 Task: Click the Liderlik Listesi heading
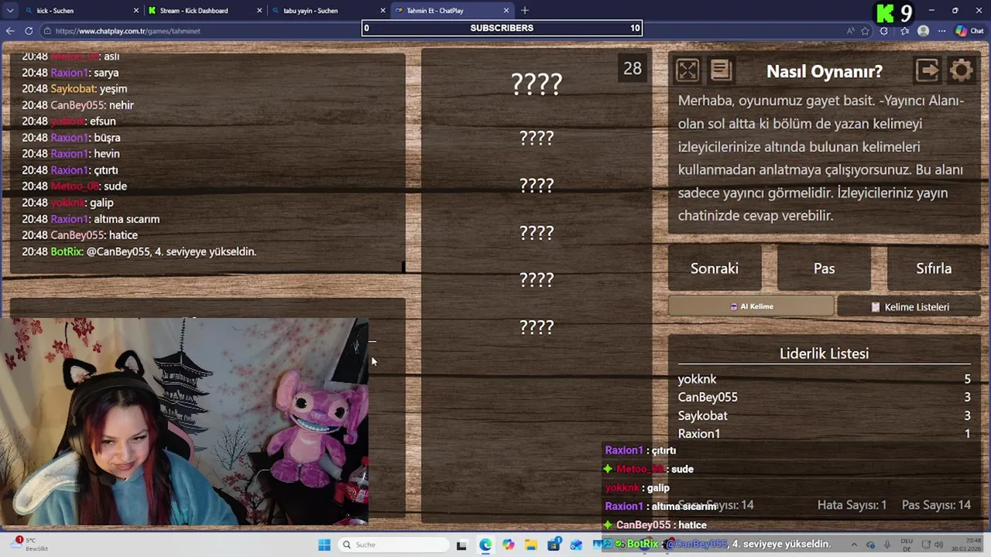click(x=824, y=354)
